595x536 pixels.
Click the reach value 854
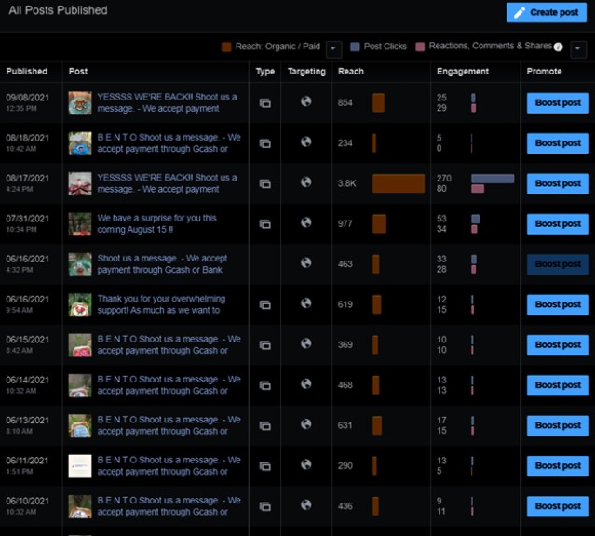pos(345,102)
